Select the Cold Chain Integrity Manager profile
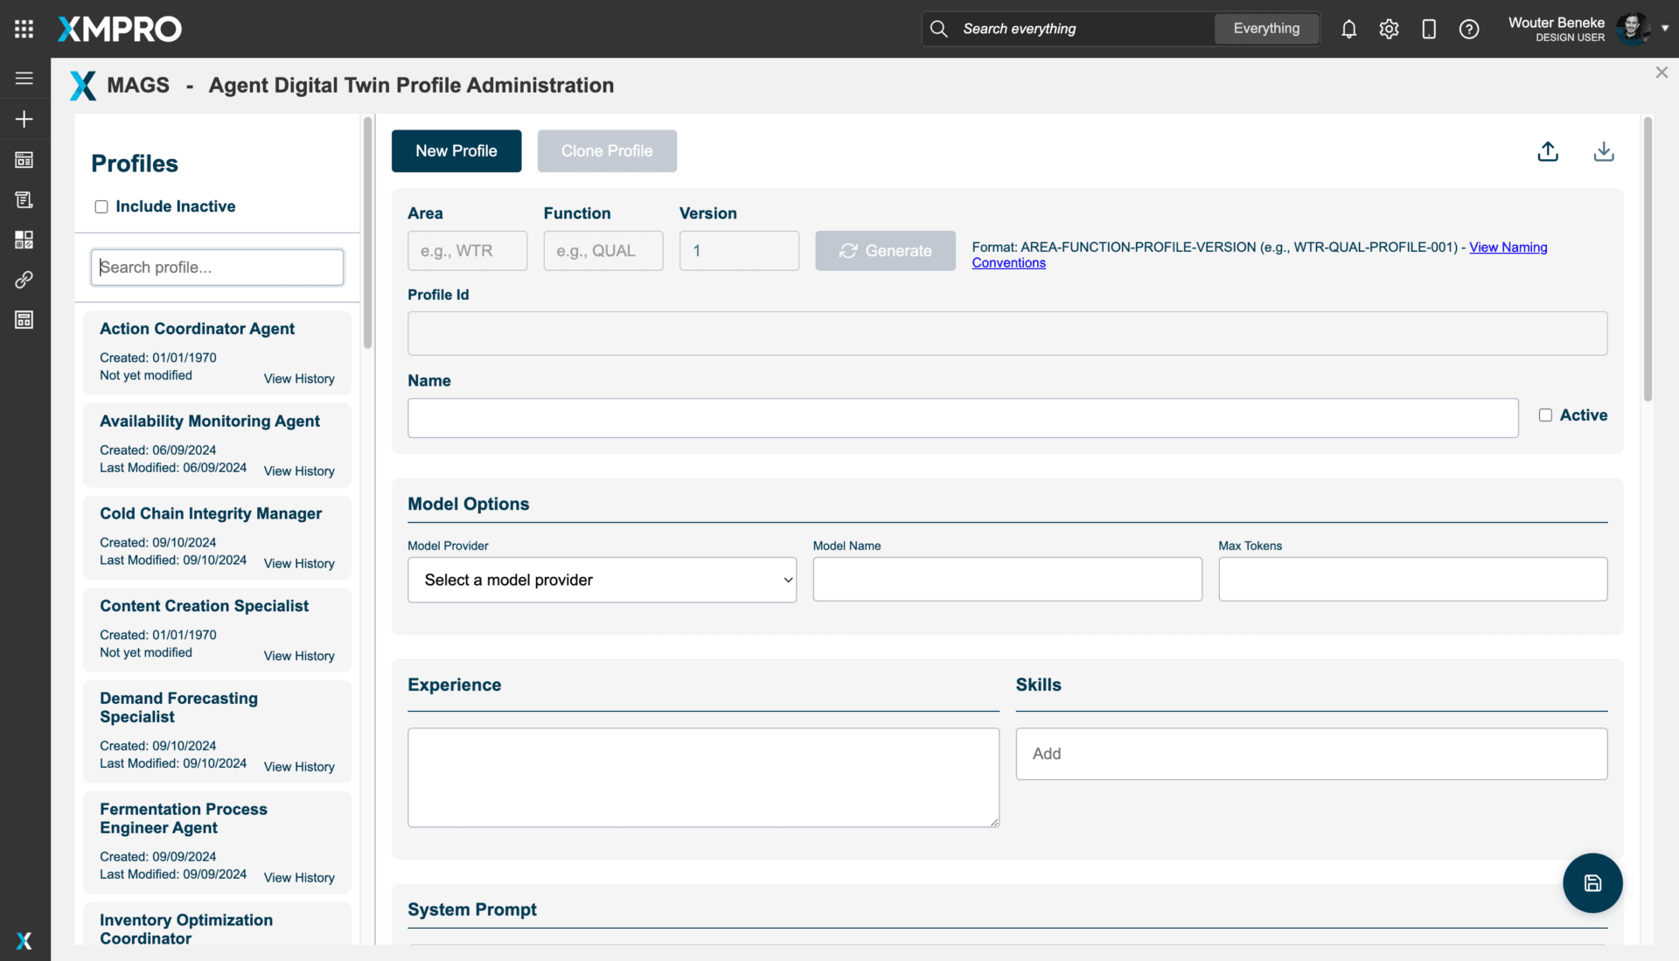1679x961 pixels. pyautogui.click(x=211, y=514)
